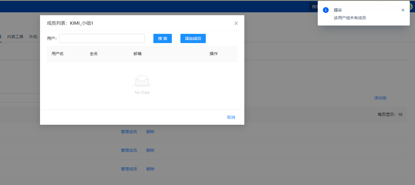
Task: Open 管理成员 for the second group row
Action: 129,150
